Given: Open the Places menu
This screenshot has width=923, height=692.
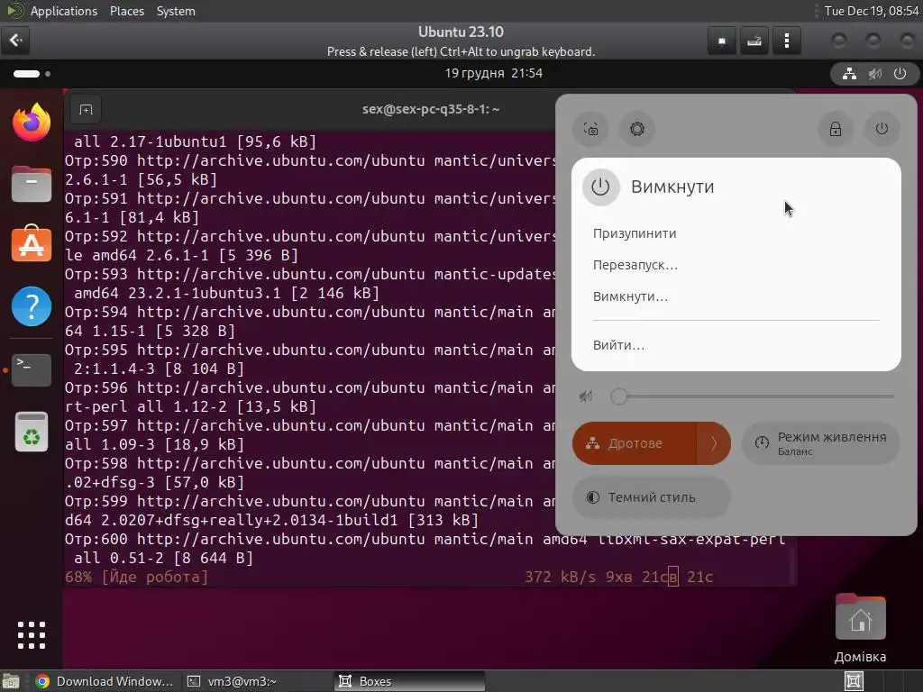Looking at the screenshot, I should [x=126, y=11].
